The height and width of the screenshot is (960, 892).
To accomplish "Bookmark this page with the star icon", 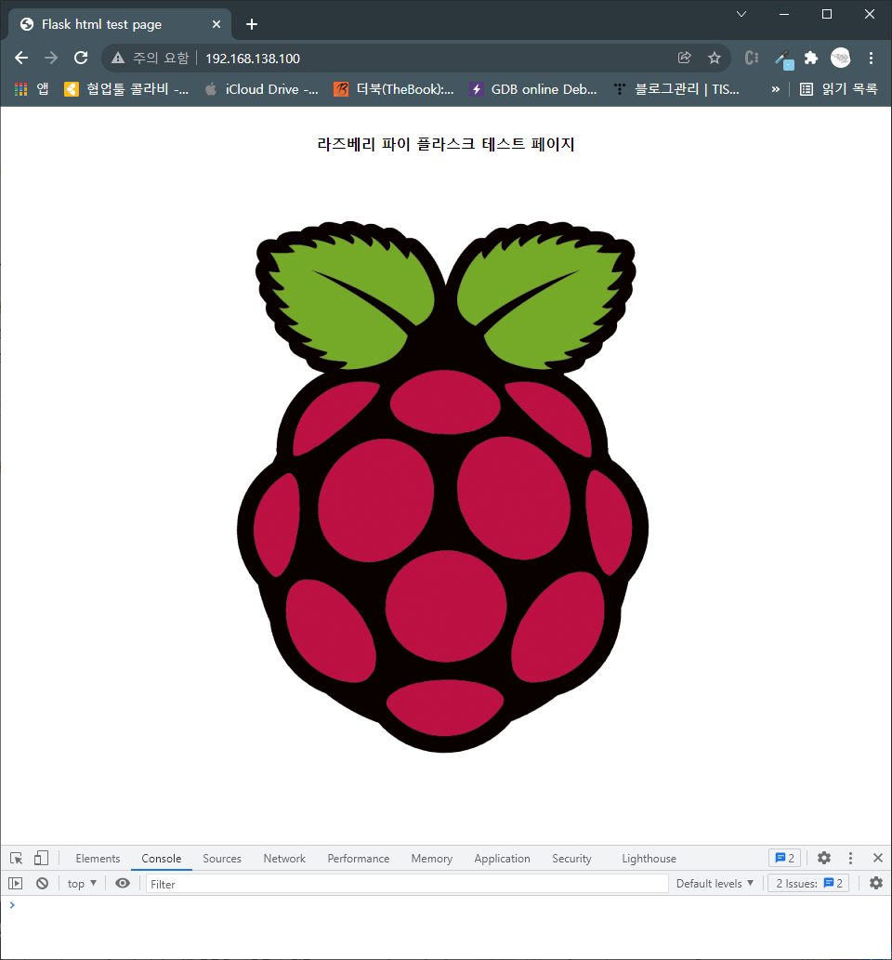I will point(714,59).
